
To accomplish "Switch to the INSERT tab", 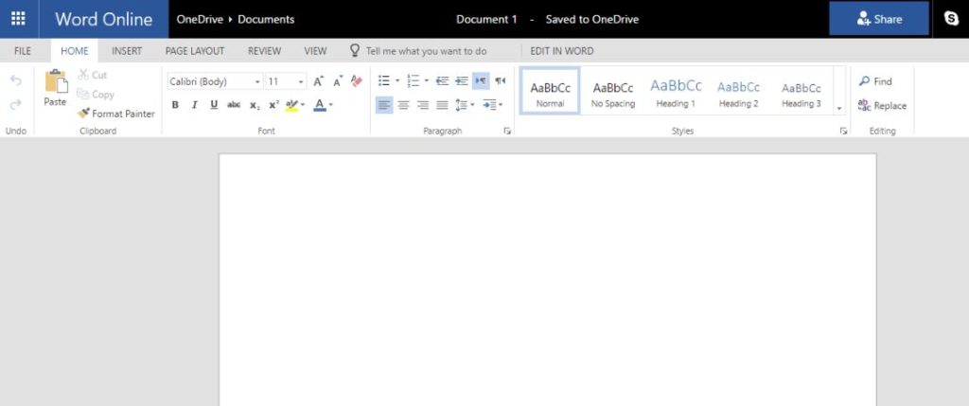I will pos(127,51).
